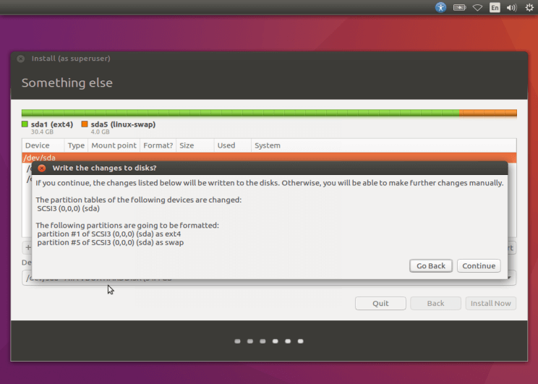
Task: Open the system gear menu
Action: coord(529,7)
